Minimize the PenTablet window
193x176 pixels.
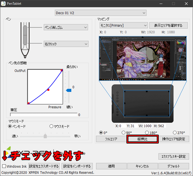(161, 4)
